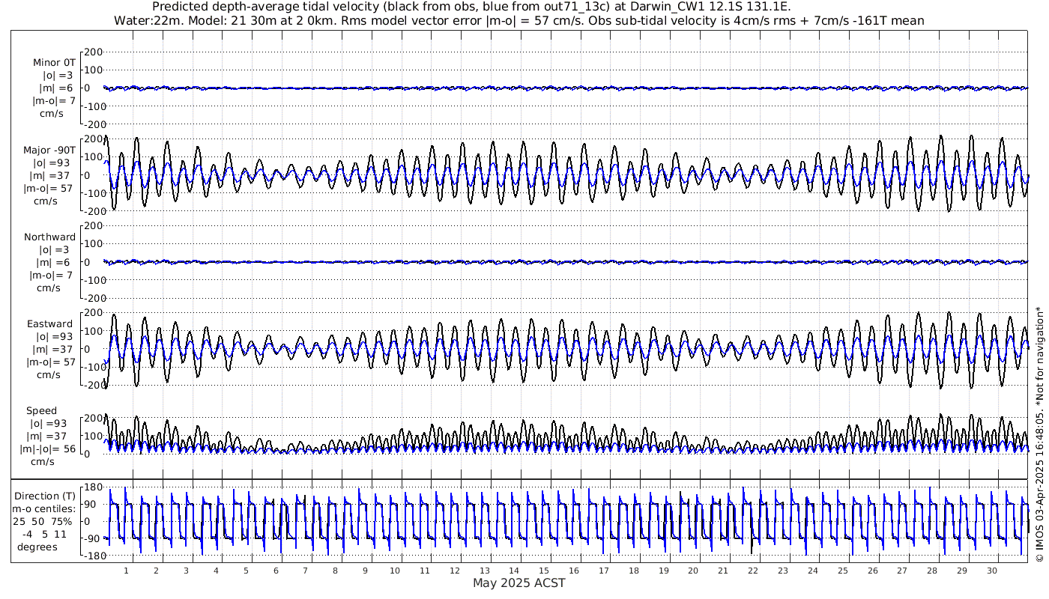Click the subtitle line starting with Water:22m
The image size is (1049, 599).
point(519,21)
